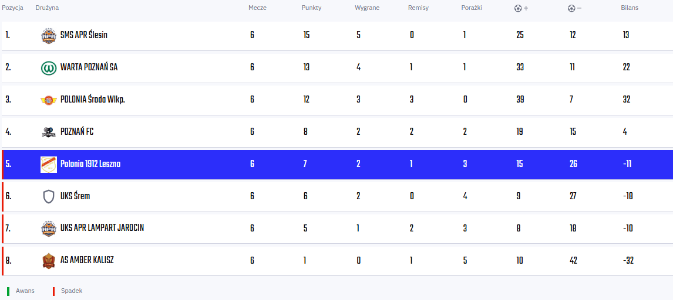The height and width of the screenshot is (300, 673).
Task: Select the Punkty column header
Action: tap(312, 8)
